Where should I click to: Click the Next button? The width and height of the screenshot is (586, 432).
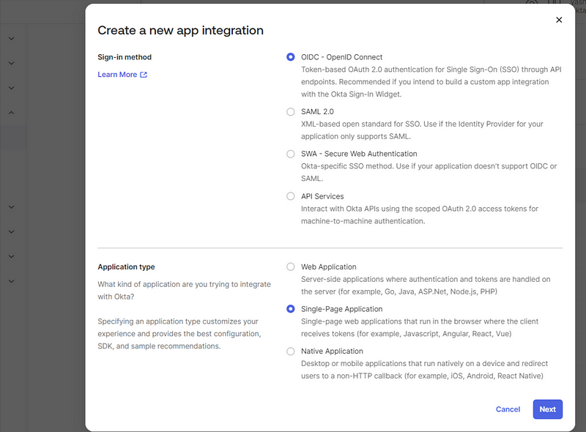click(x=547, y=409)
